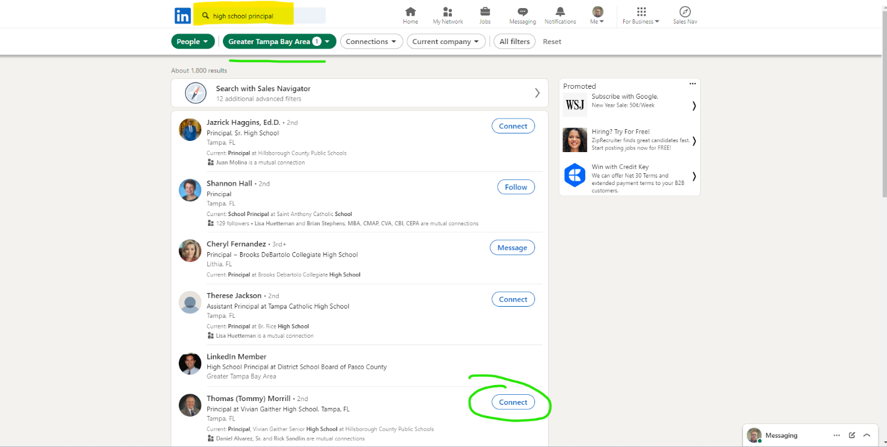887x447 pixels.
Task: Open Promoted ad options ellipsis
Action: pyautogui.click(x=693, y=84)
